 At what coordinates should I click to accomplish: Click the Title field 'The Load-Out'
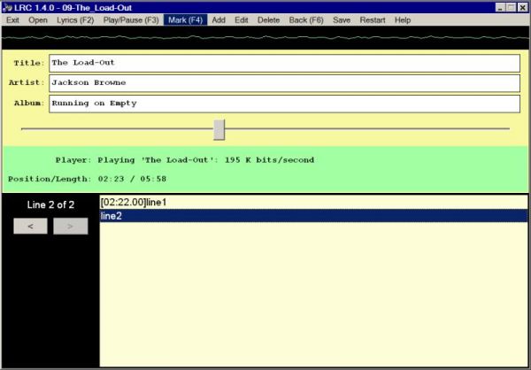click(x=284, y=63)
